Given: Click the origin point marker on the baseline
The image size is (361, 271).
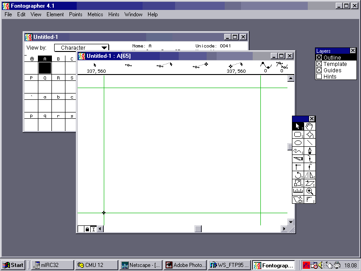Looking at the screenshot, I should (x=104, y=213).
